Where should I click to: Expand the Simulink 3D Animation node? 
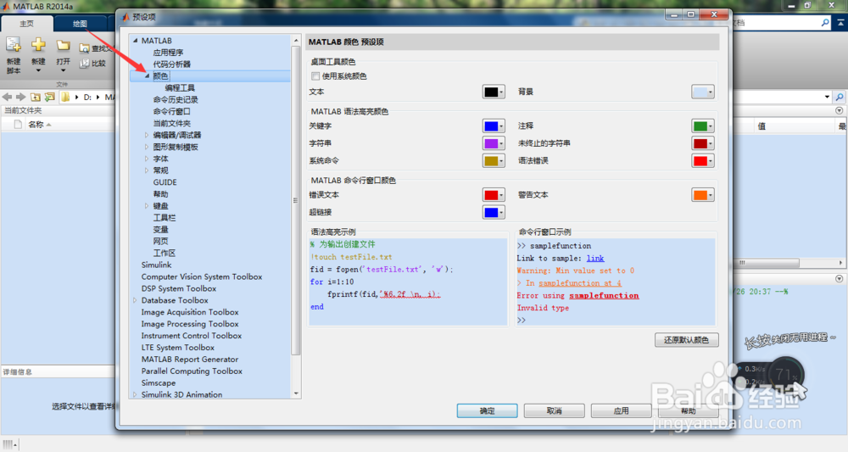pyautogui.click(x=135, y=394)
